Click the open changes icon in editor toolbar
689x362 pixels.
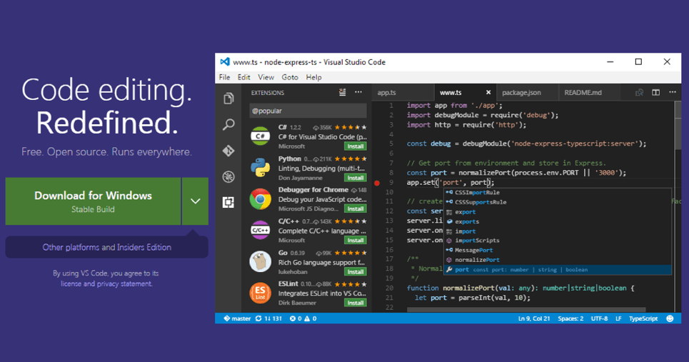click(x=639, y=92)
